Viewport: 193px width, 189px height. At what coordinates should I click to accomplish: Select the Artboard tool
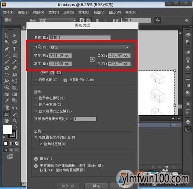7,114
